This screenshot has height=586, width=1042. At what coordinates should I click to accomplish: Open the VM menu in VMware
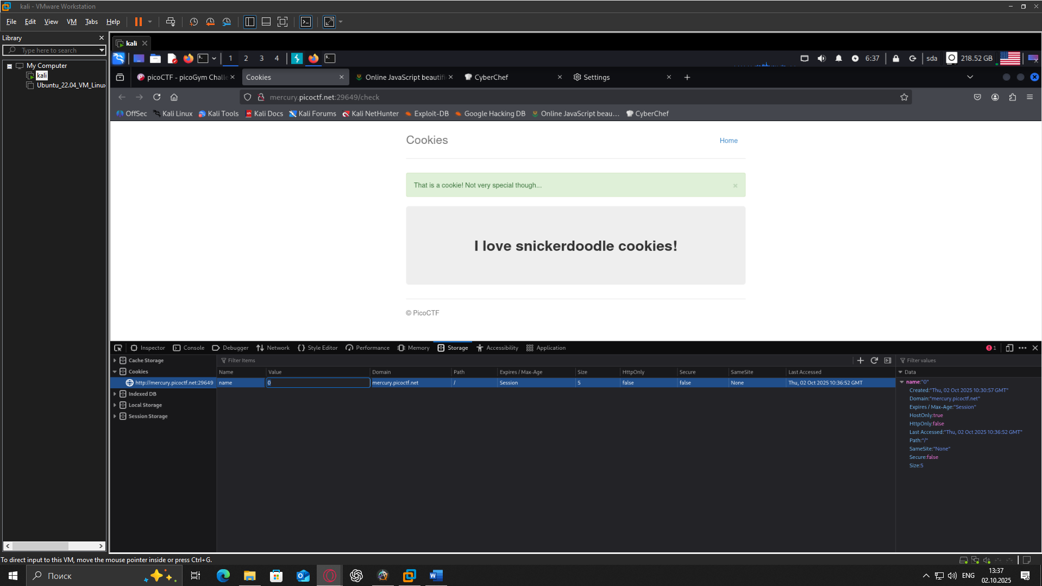71,22
